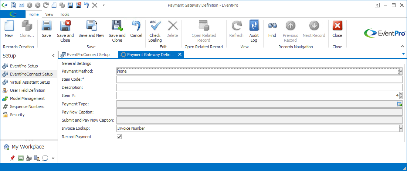
Task: Click the green bed navigation icon
Action: 21,158
